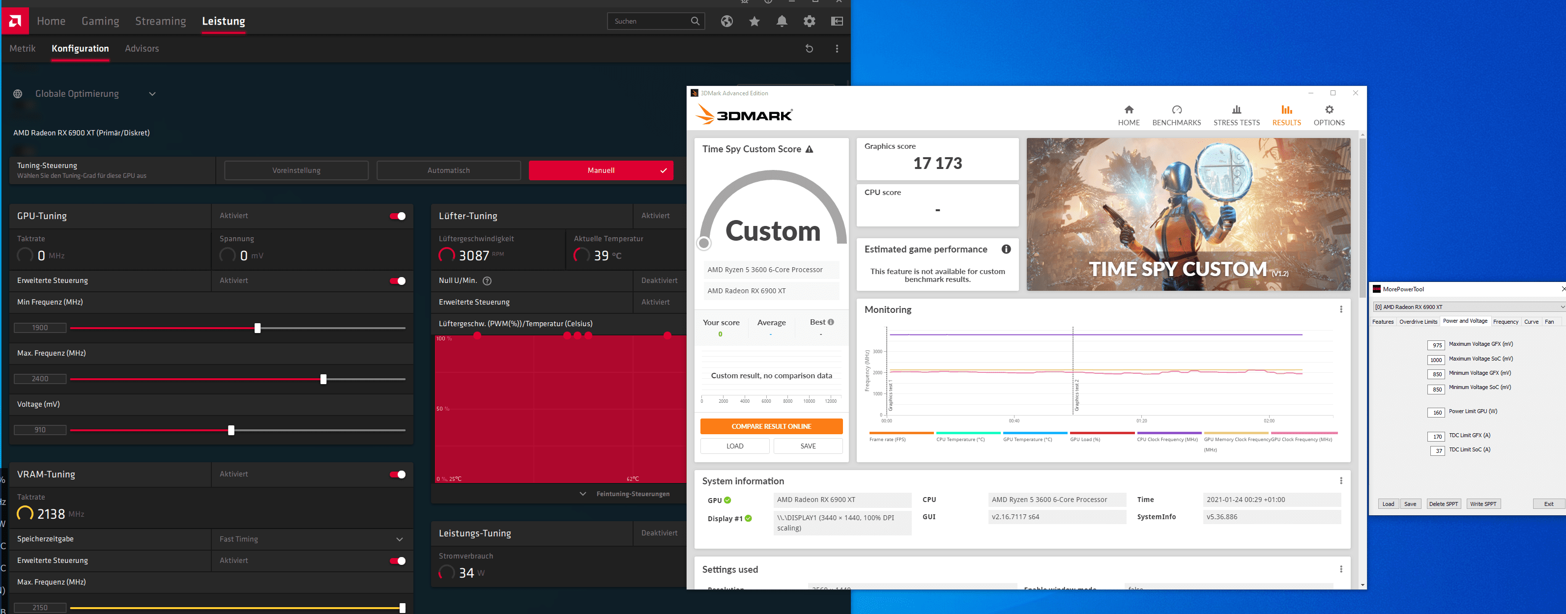Click the Best score info icon
Viewport: 1566px width, 614px height.
pyautogui.click(x=830, y=323)
